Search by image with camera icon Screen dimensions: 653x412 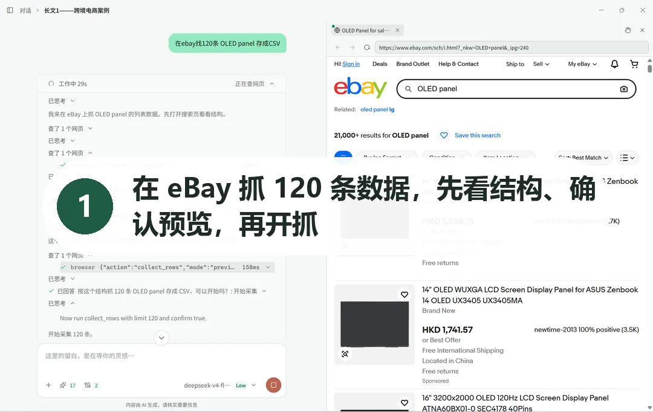624,89
